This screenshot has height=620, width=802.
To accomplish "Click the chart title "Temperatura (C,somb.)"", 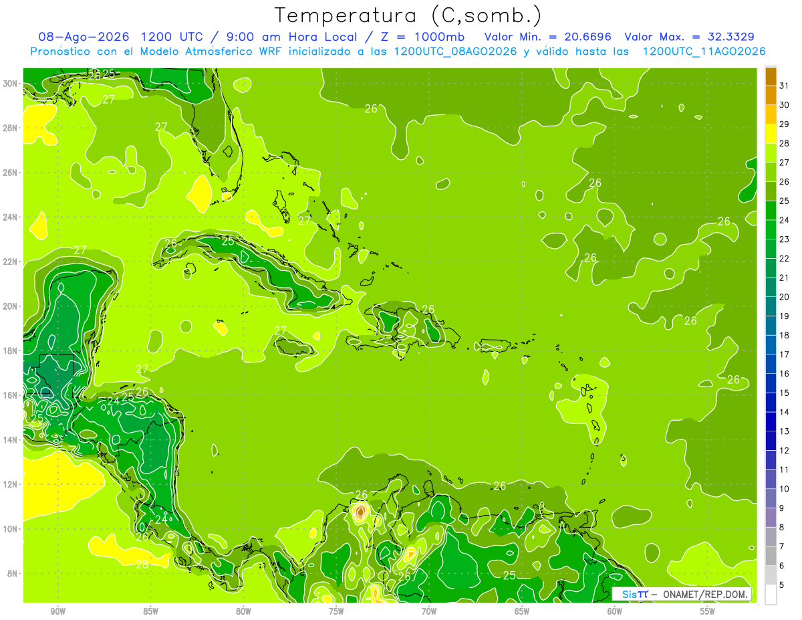I will coord(408,16).
